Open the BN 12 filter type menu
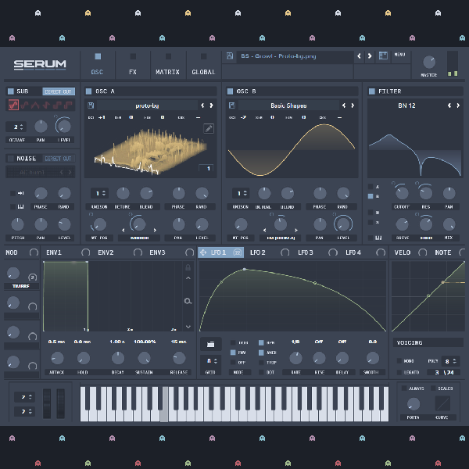The height and width of the screenshot is (469, 469). (406, 106)
